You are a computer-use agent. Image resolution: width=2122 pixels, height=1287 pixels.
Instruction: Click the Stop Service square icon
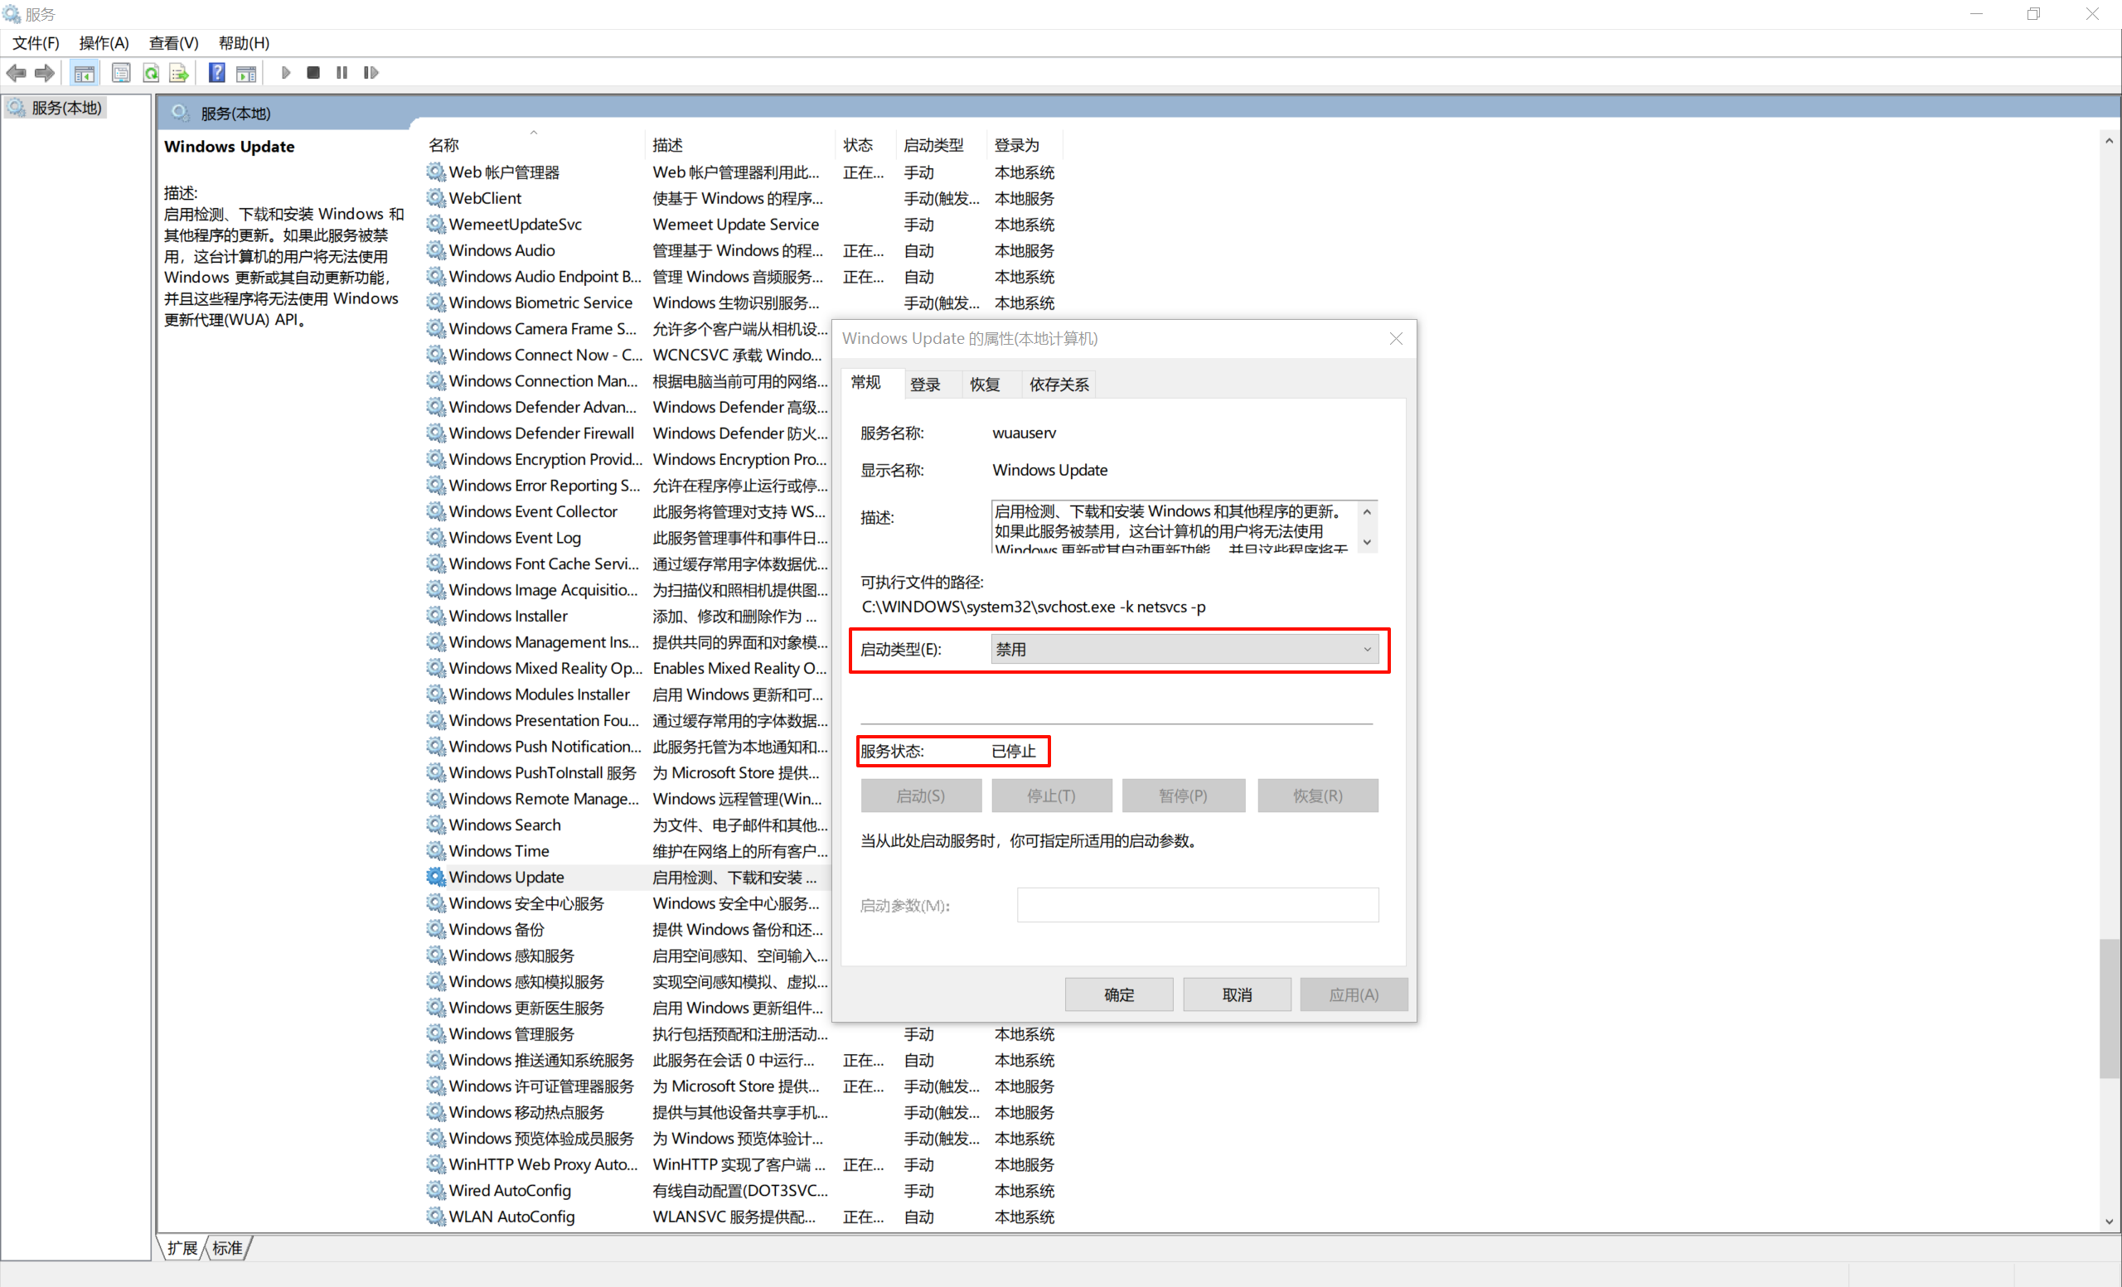point(313,73)
